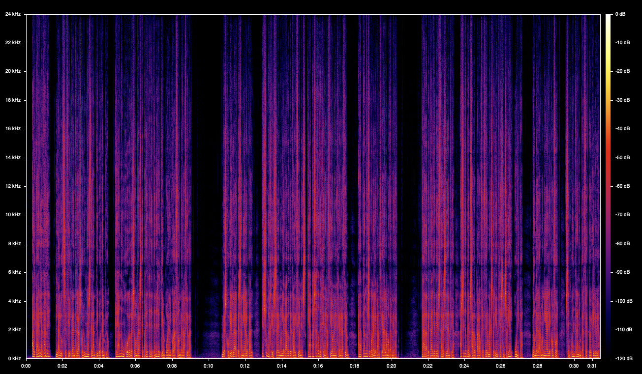Click the -90 dB scale label
Viewport: 642px width, 374px height.
point(622,272)
